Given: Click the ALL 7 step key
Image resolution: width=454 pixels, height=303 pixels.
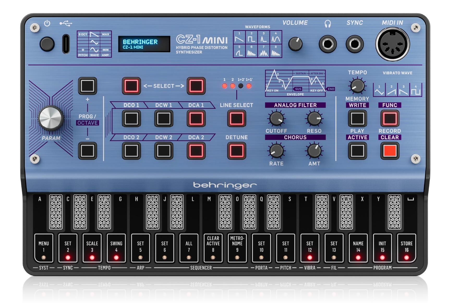Looking at the screenshot, I should [x=189, y=248].
